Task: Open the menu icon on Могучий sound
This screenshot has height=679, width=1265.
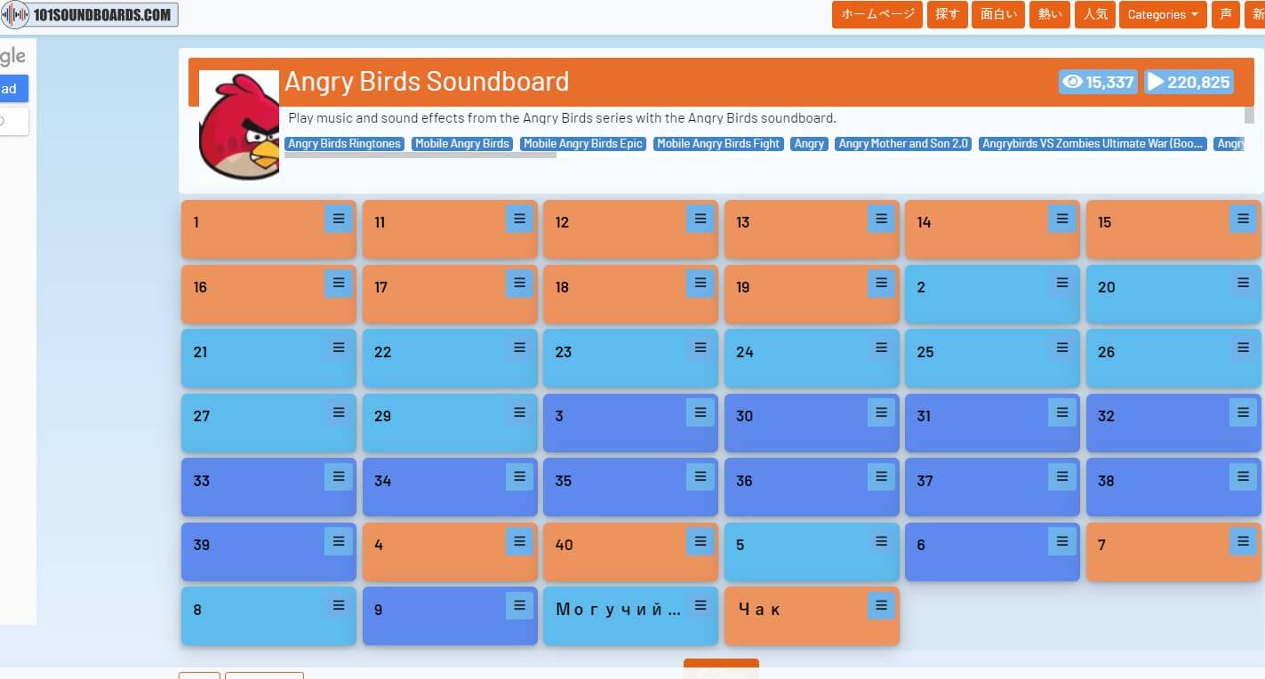Action: point(700,606)
